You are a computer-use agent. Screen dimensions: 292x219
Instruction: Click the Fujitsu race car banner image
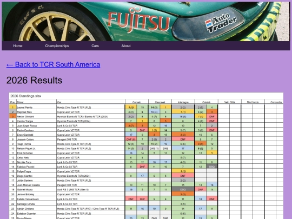[146, 21]
